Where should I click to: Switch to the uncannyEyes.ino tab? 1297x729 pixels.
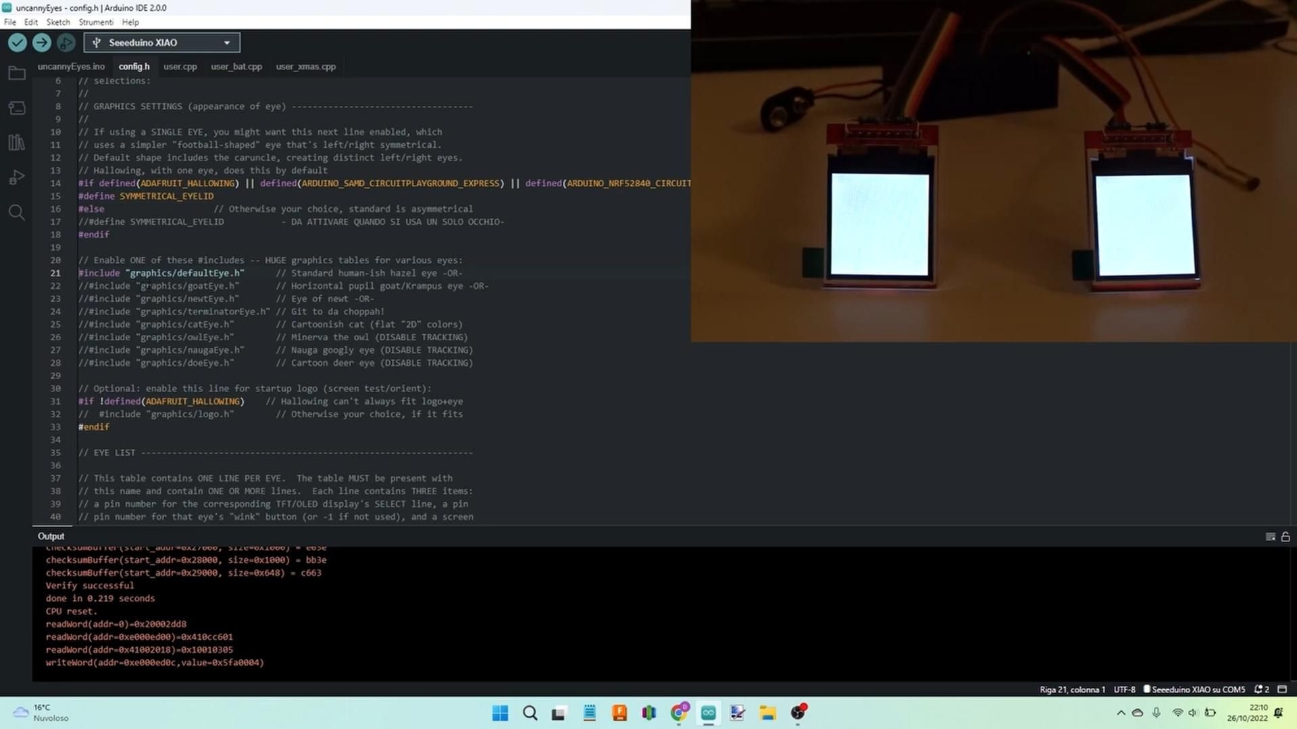pos(71,67)
